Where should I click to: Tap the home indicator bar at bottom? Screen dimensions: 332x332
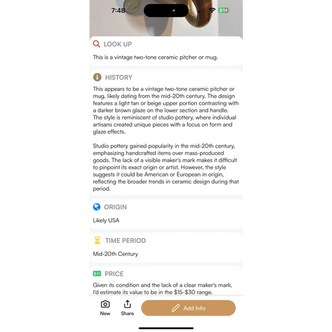coord(166,328)
